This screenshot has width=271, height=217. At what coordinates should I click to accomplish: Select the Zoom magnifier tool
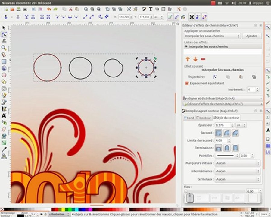pos(4,48)
